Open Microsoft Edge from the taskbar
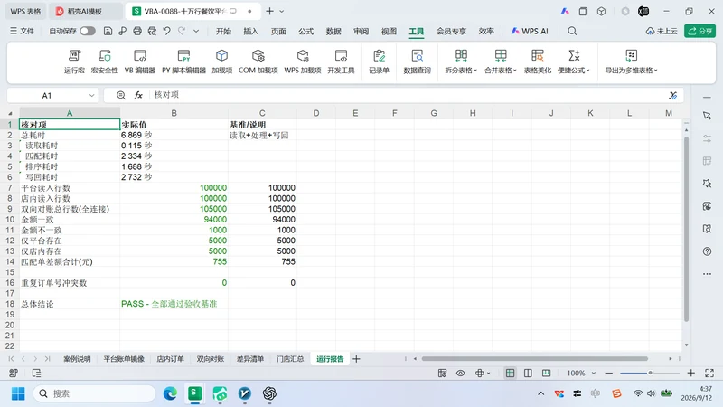 pyautogui.click(x=170, y=393)
